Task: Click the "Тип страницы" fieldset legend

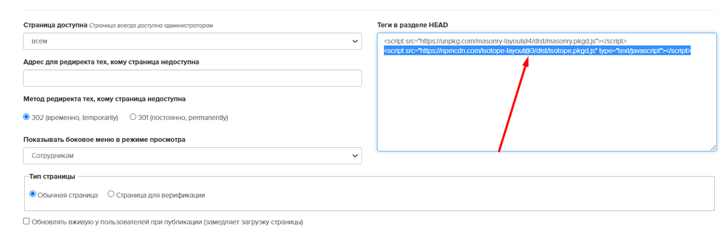Action: coord(52,177)
